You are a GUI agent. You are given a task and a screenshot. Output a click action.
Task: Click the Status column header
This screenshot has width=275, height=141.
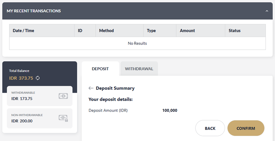(235, 31)
